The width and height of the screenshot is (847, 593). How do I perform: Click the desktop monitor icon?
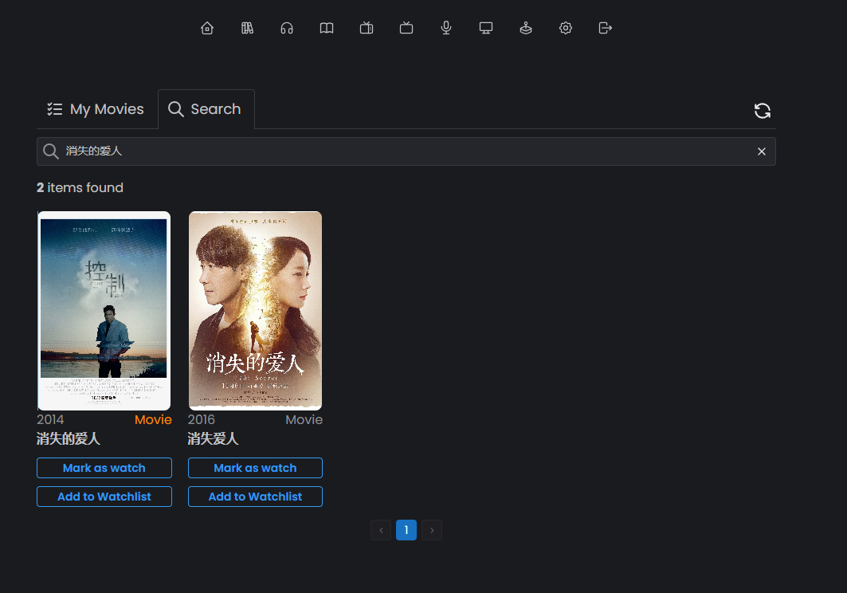[x=486, y=29]
